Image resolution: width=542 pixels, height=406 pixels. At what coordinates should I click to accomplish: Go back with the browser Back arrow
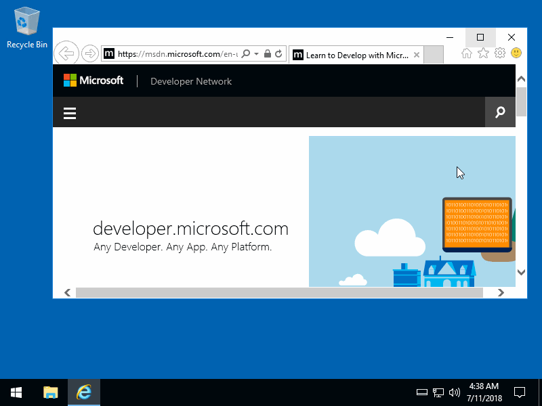click(x=66, y=53)
